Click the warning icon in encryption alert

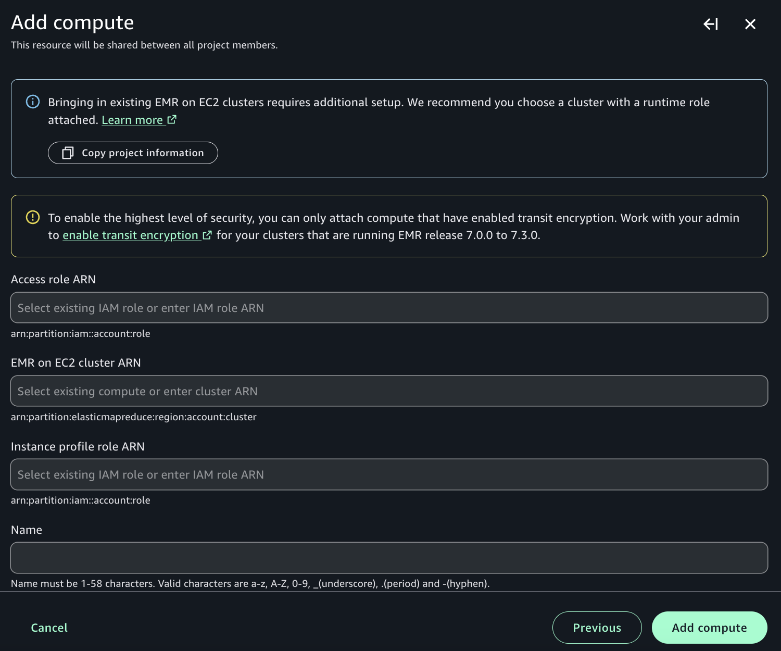[x=33, y=217]
